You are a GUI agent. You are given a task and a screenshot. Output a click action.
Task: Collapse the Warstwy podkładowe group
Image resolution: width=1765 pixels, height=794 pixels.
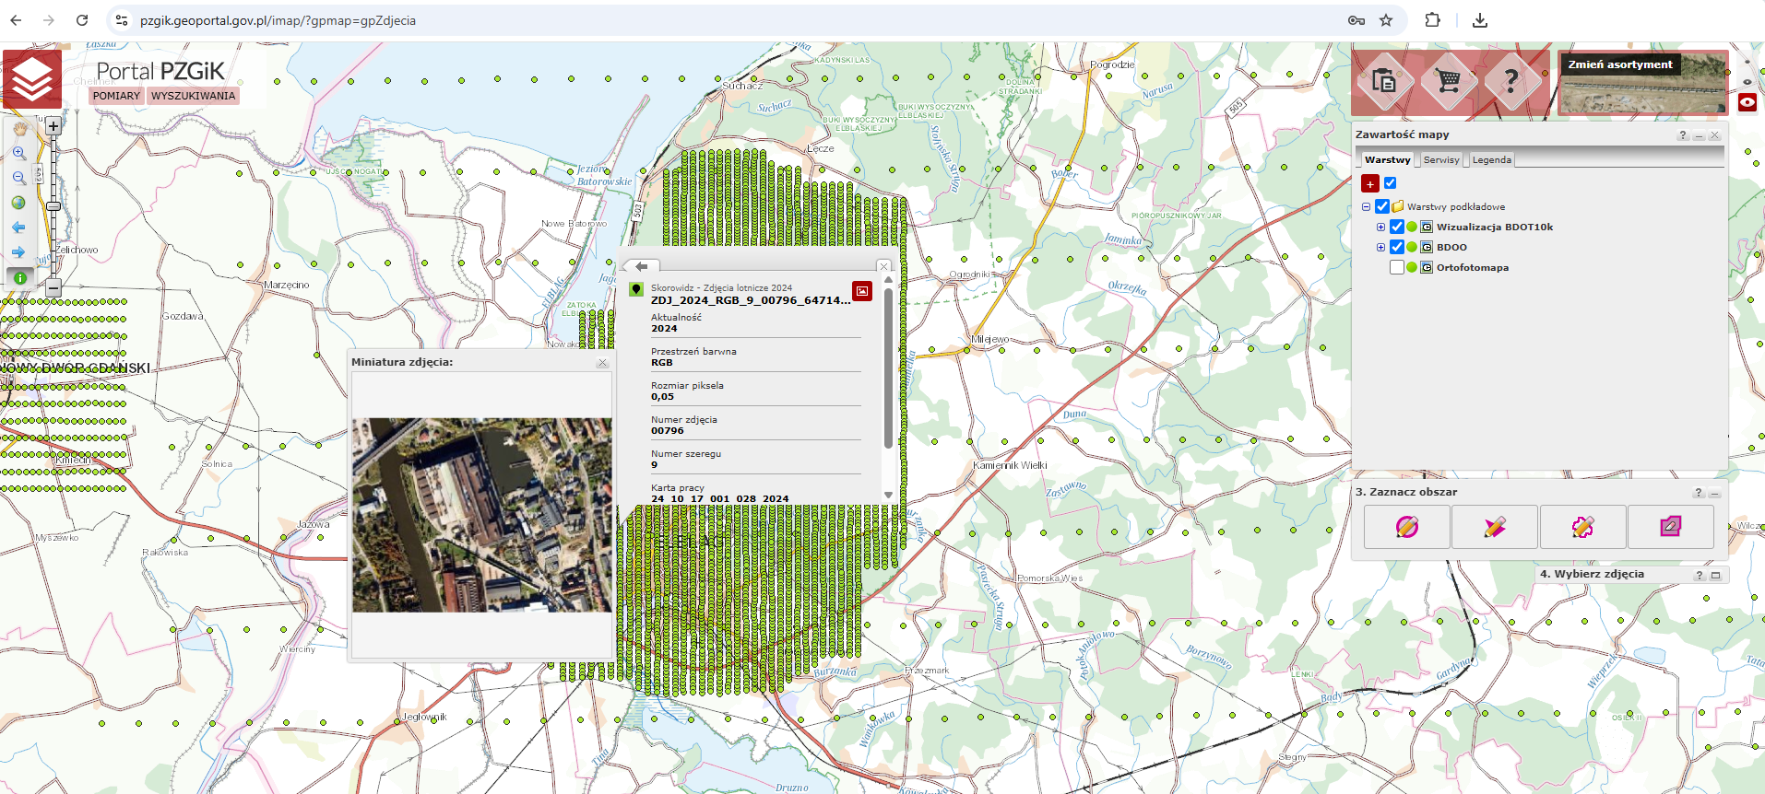[1367, 206]
